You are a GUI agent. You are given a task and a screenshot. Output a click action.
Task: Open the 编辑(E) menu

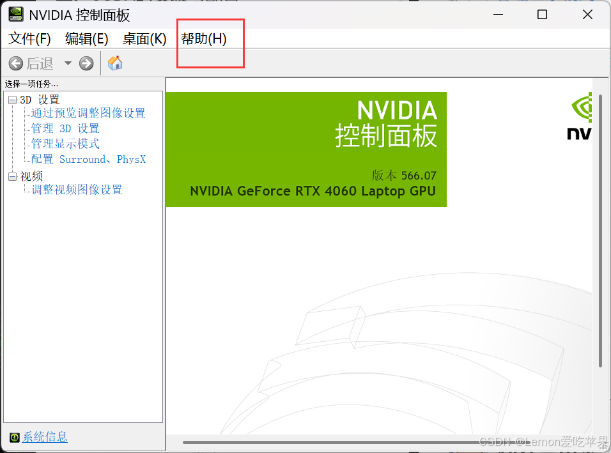pos(86,38)
